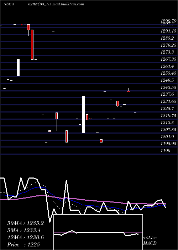The image size is (178, 250).
Task: Click the Live MACD inset chart panel
Action: point(98,232)
